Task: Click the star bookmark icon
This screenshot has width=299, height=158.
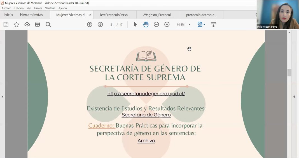Action: point(17,25)
